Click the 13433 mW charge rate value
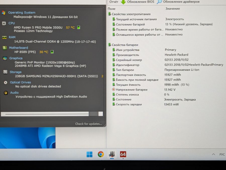226x170 pixels. point(171,104)
